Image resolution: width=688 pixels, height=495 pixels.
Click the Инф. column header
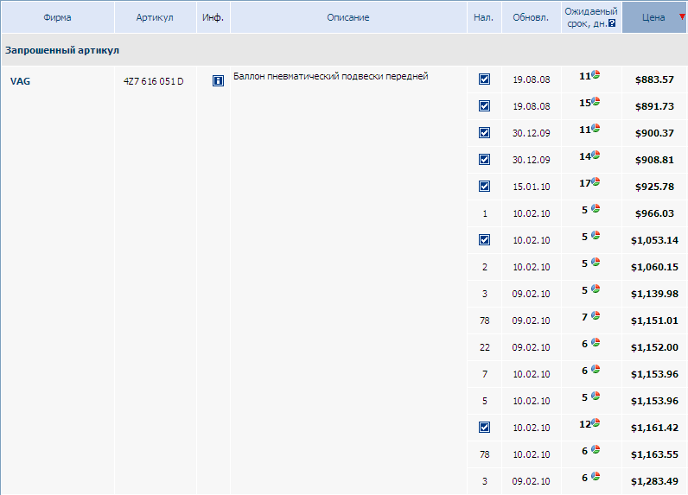[213, 17]
